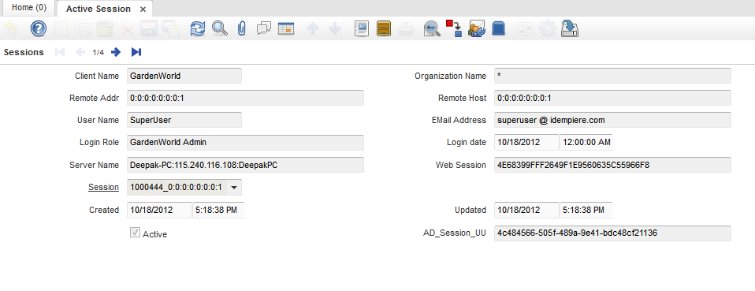755x291 pixels.
Task: Click the Refresh (ReQuery) toolbar icon
Action: click(x=197, y=29)
